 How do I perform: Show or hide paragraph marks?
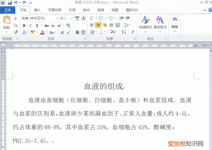pyautogui.click(x=133, y=32)
